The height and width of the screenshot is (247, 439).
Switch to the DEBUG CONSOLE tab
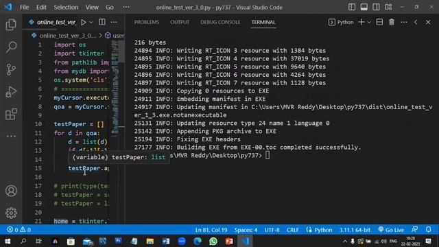click(x=220, y=22)
